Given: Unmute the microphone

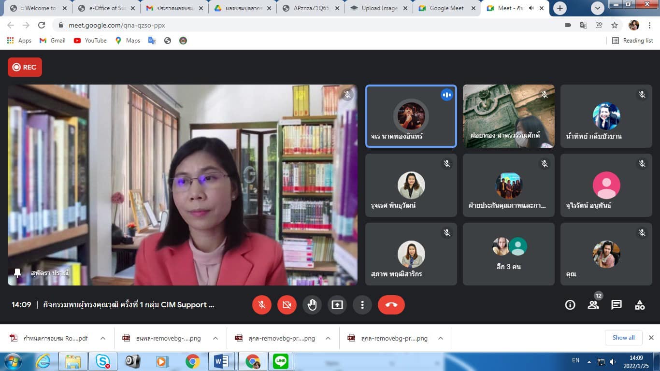Looking at the screenshot, I should [262, 305].
